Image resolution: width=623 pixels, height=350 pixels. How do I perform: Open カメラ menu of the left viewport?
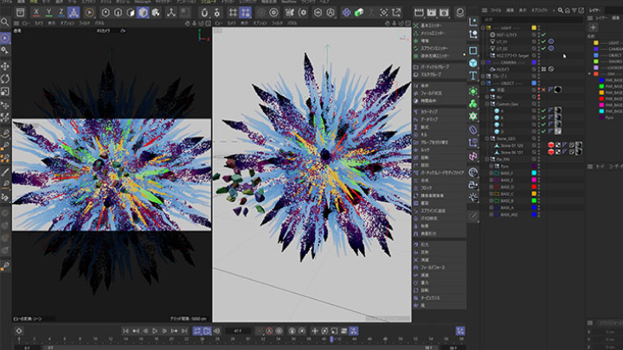tap(39, 23)
